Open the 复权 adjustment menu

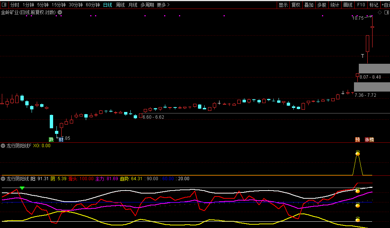click(x=296, y=5)
